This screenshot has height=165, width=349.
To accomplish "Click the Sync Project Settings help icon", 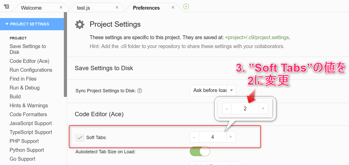I will pyautogui.click(x=139, y=91).
